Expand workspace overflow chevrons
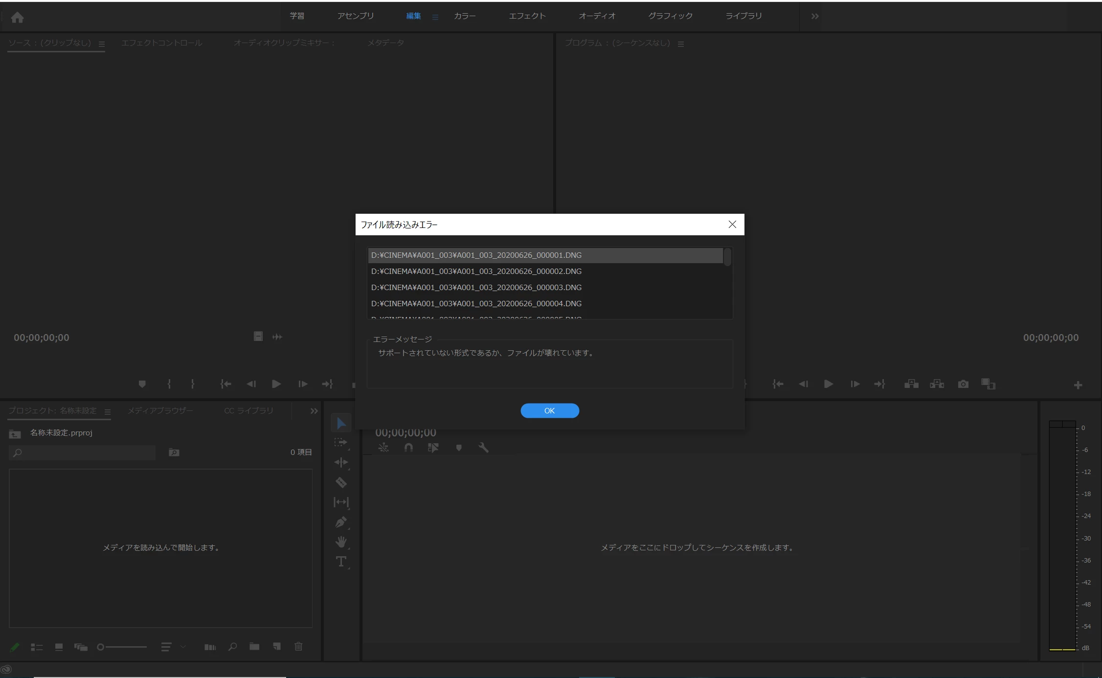 tap(815, 16)
